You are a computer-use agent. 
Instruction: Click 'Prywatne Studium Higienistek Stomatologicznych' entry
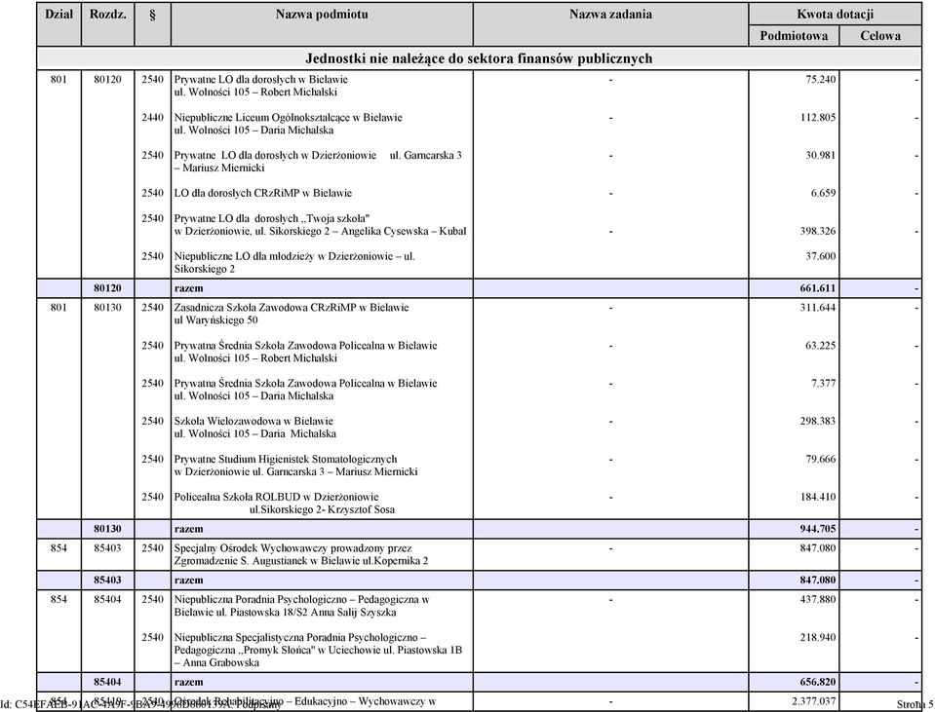tap(295, 466)
